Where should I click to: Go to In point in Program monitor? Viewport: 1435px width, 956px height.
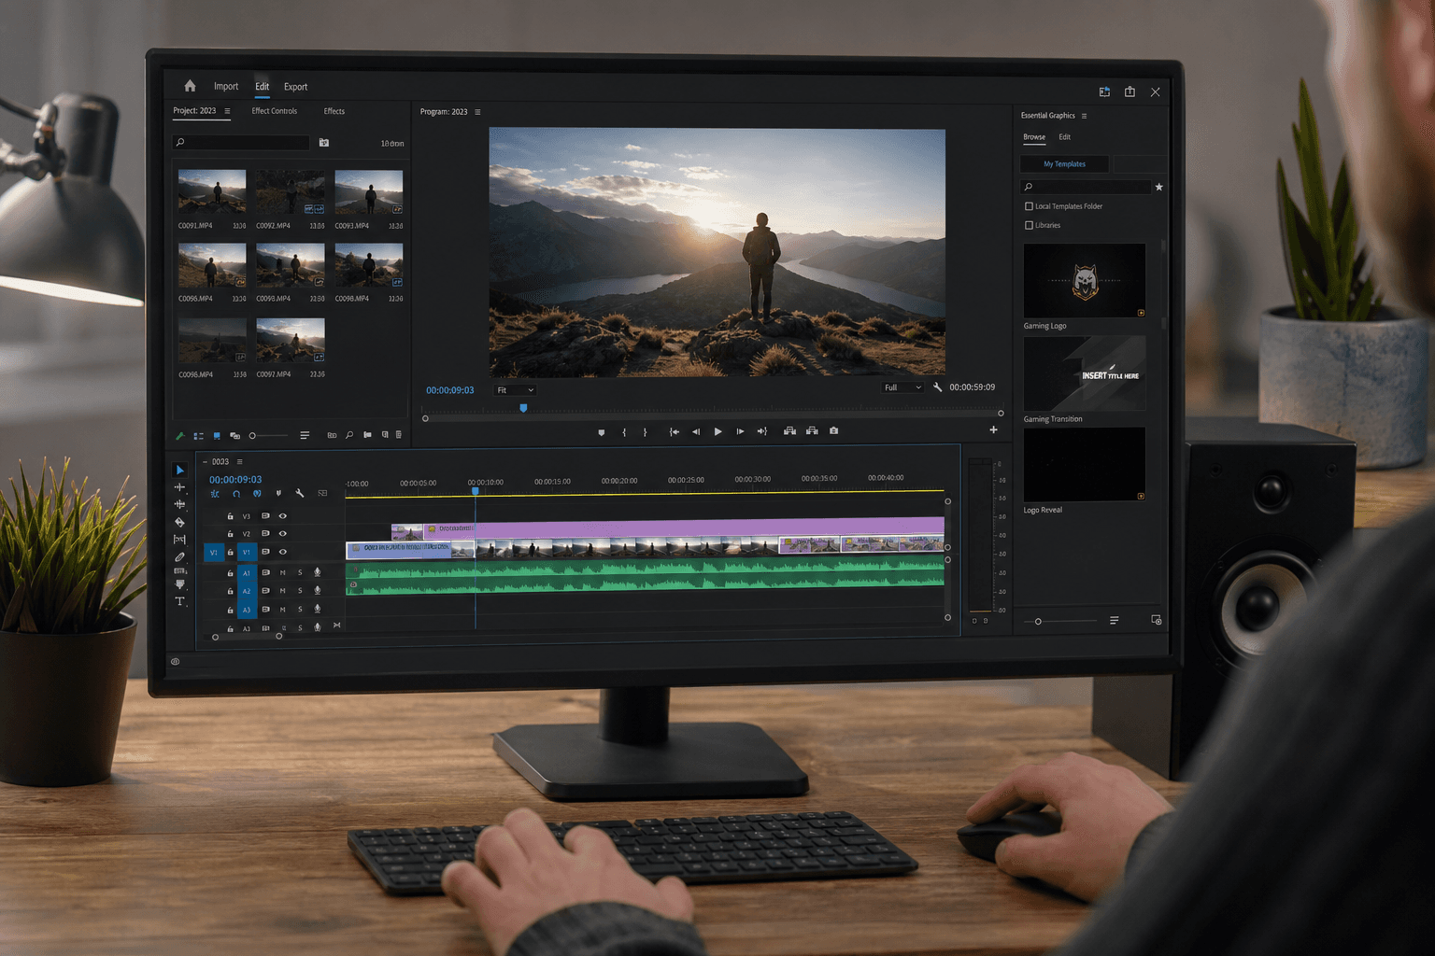tap(674, 432)
